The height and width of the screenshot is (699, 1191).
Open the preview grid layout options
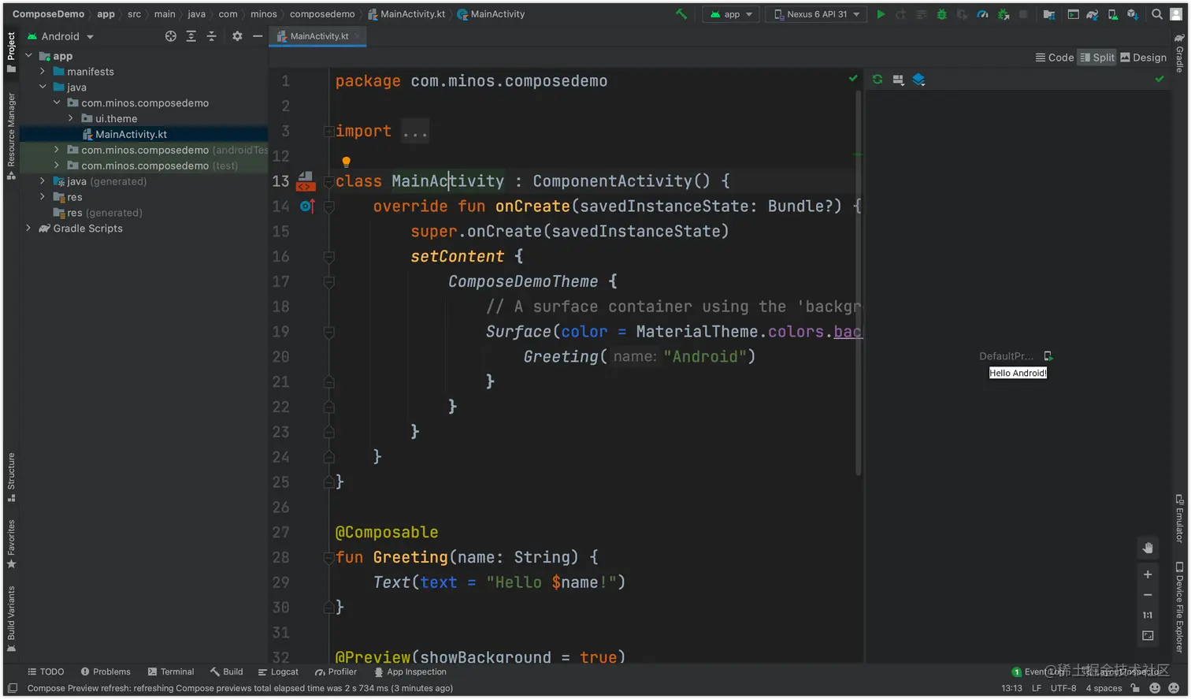[x=898, y=80]
